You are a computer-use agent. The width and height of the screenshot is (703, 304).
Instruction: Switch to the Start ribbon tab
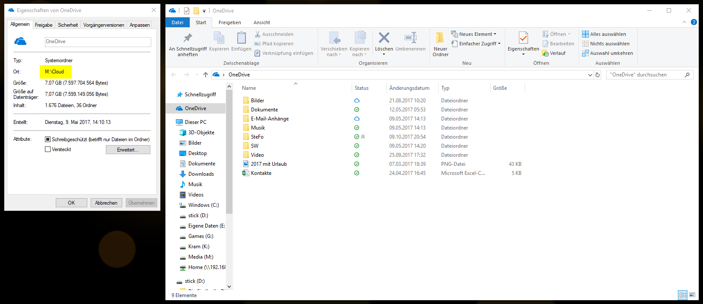[201, 22]
